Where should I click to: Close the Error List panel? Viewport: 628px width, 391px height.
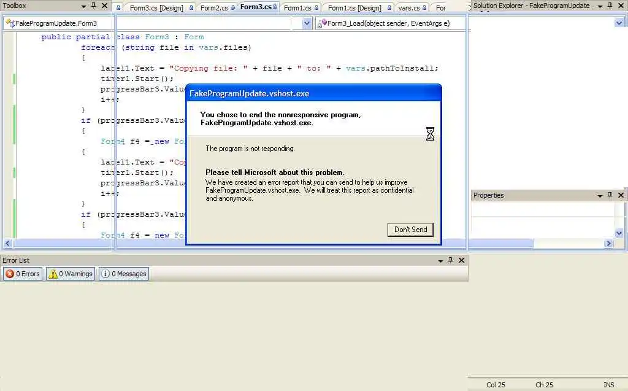click(x=461, y=260)
